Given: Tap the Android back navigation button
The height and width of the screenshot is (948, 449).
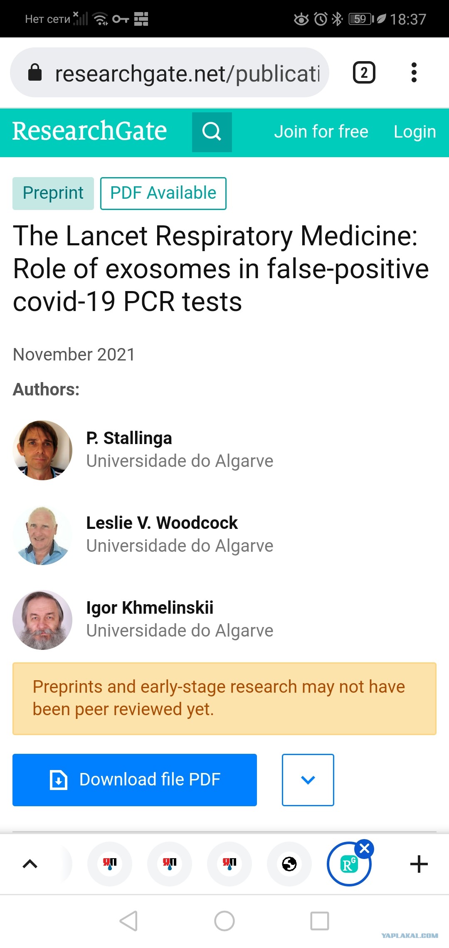Looking at the screenshot, I should coord(129,921).
